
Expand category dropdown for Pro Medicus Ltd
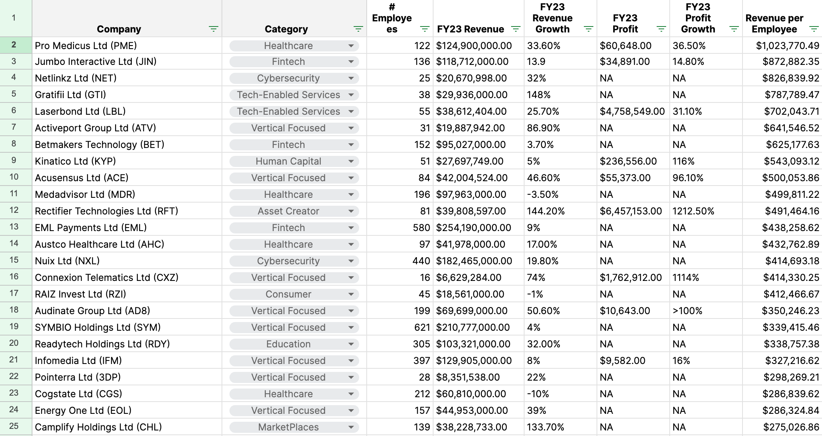point(351,46)
